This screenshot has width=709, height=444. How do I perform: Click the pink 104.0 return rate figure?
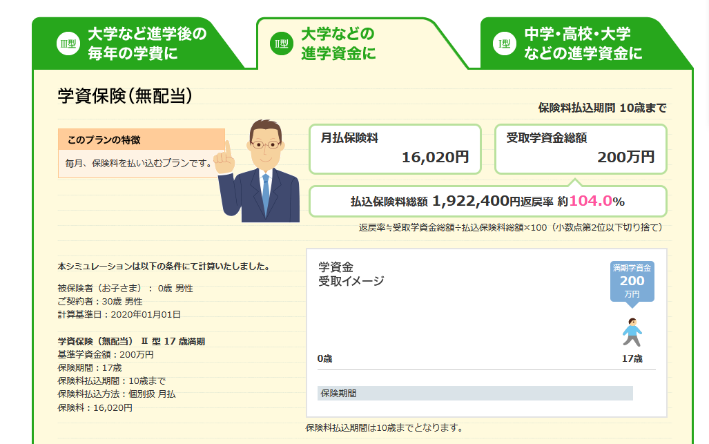click(590, 201)
